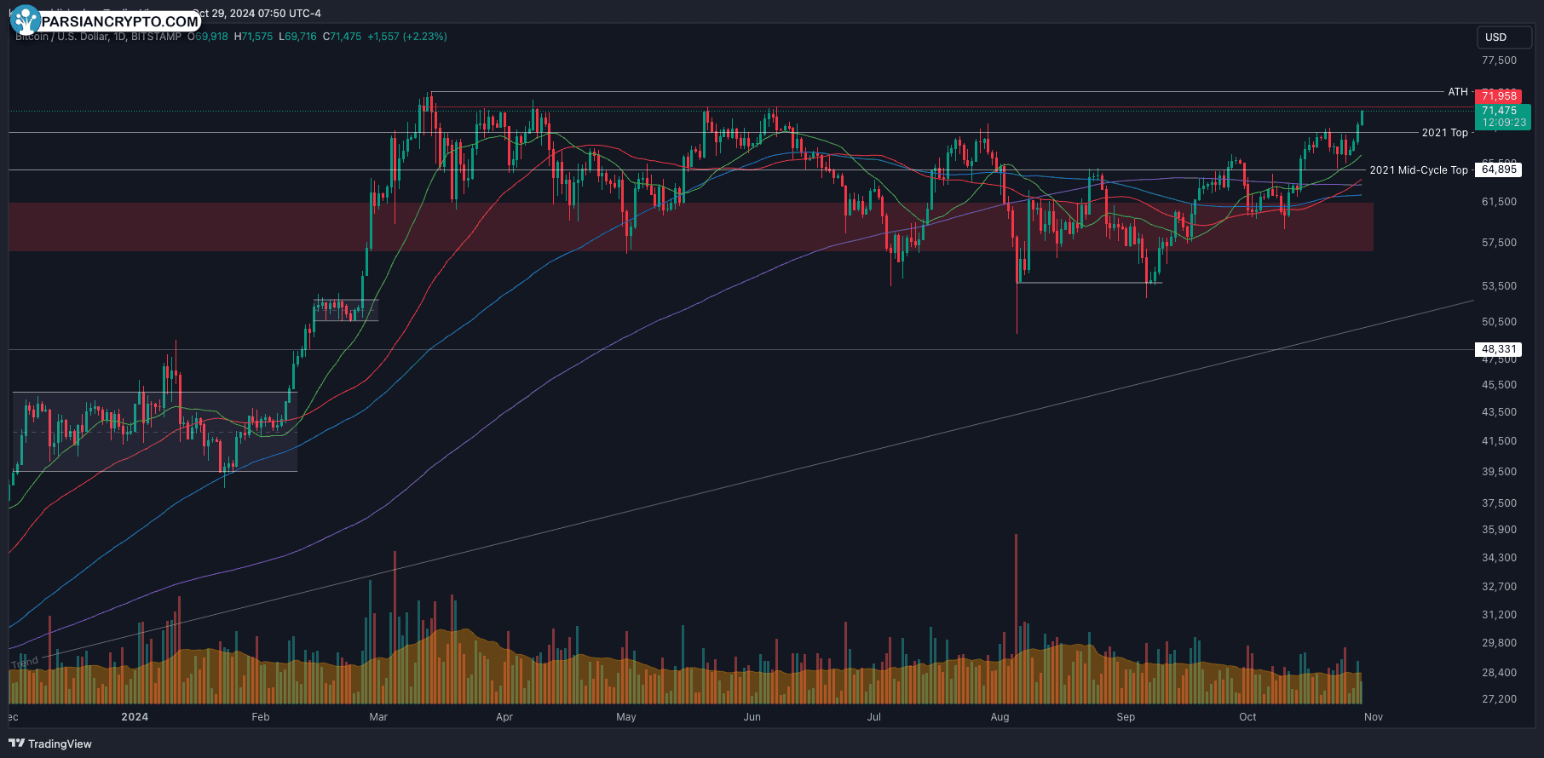This screenshot has width=1544, height=758.
Task: Click 77,500 on the price scale
Action: 1500,60
